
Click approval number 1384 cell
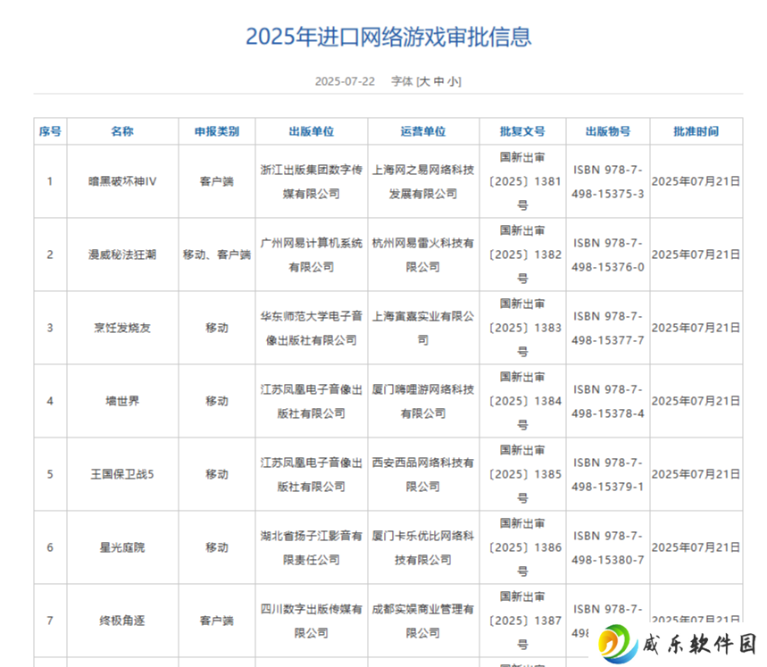522,402
